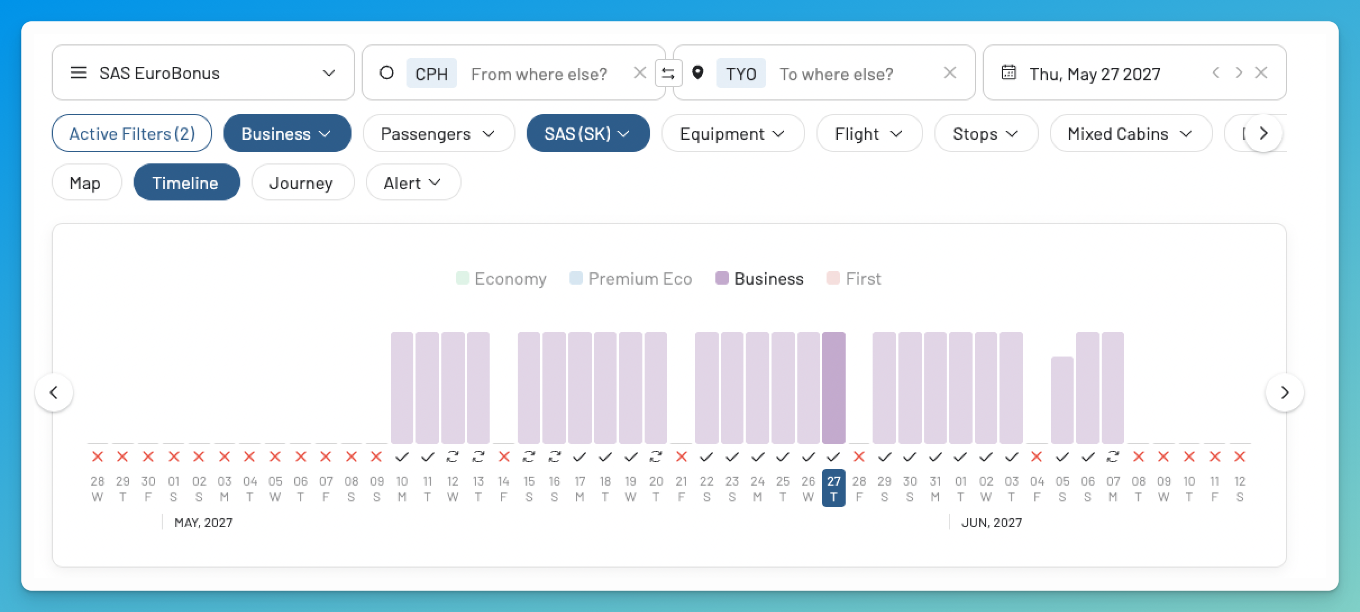1360x612 pixels.
Task: Click the 12 S June date label
Action: pyautogui.click(x=1240, y=488)
